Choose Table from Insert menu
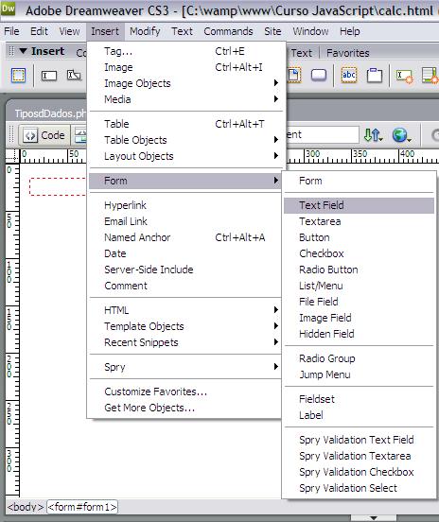 (x=185, y=124)
